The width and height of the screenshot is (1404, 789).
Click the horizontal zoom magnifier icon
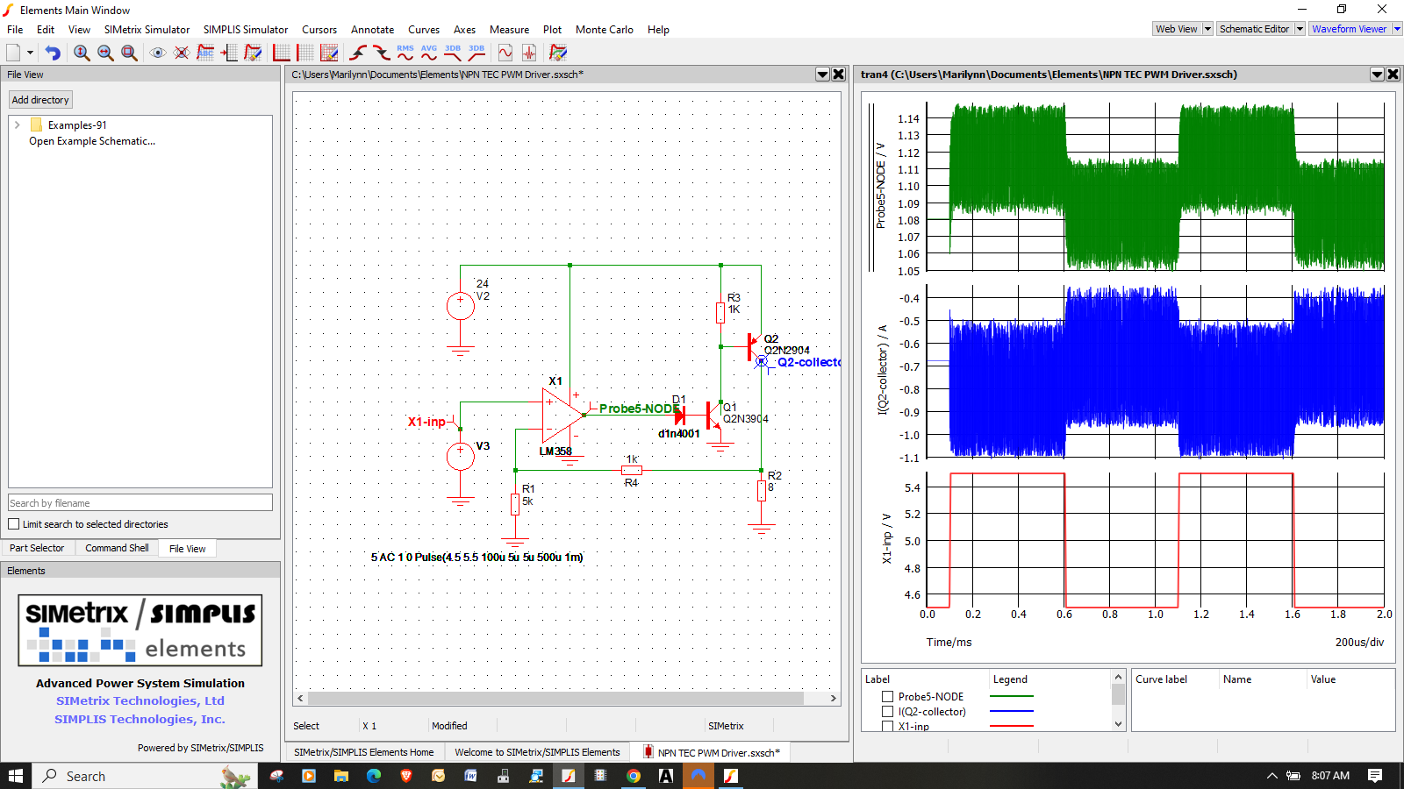(105, 53)
